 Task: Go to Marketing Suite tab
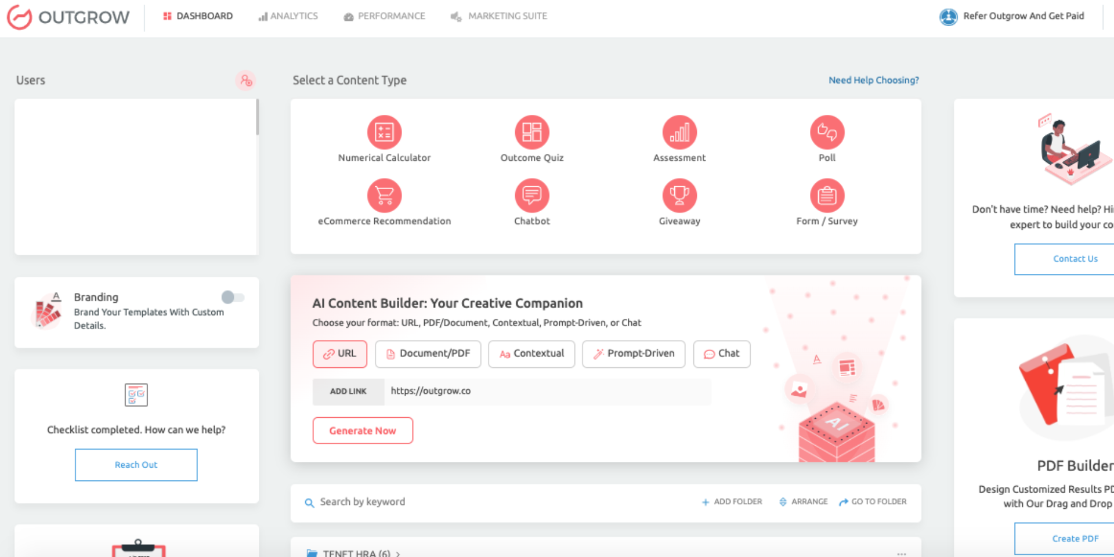point(499,16)
